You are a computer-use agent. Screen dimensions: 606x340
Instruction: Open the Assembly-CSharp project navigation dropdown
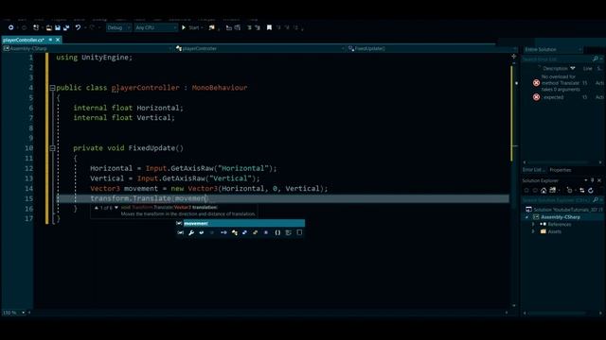[87, 48]
